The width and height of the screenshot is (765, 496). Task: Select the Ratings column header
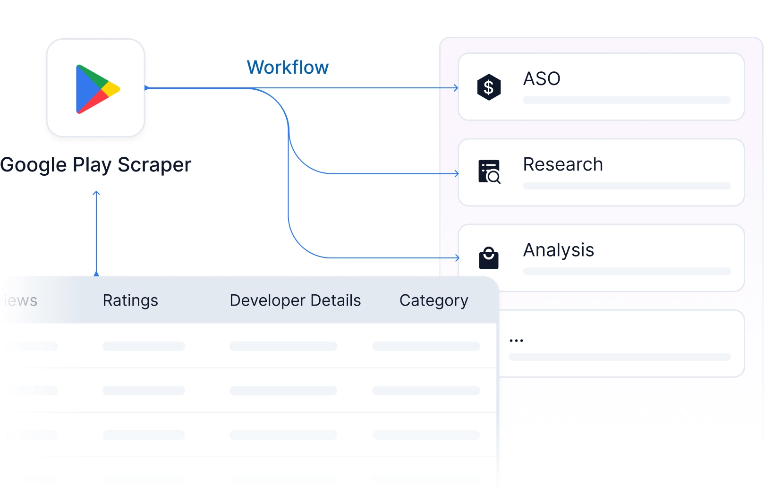click(130, 300)
